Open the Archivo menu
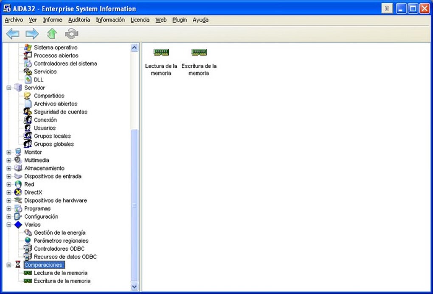433x294 pixels. click(x=14, y=20)
